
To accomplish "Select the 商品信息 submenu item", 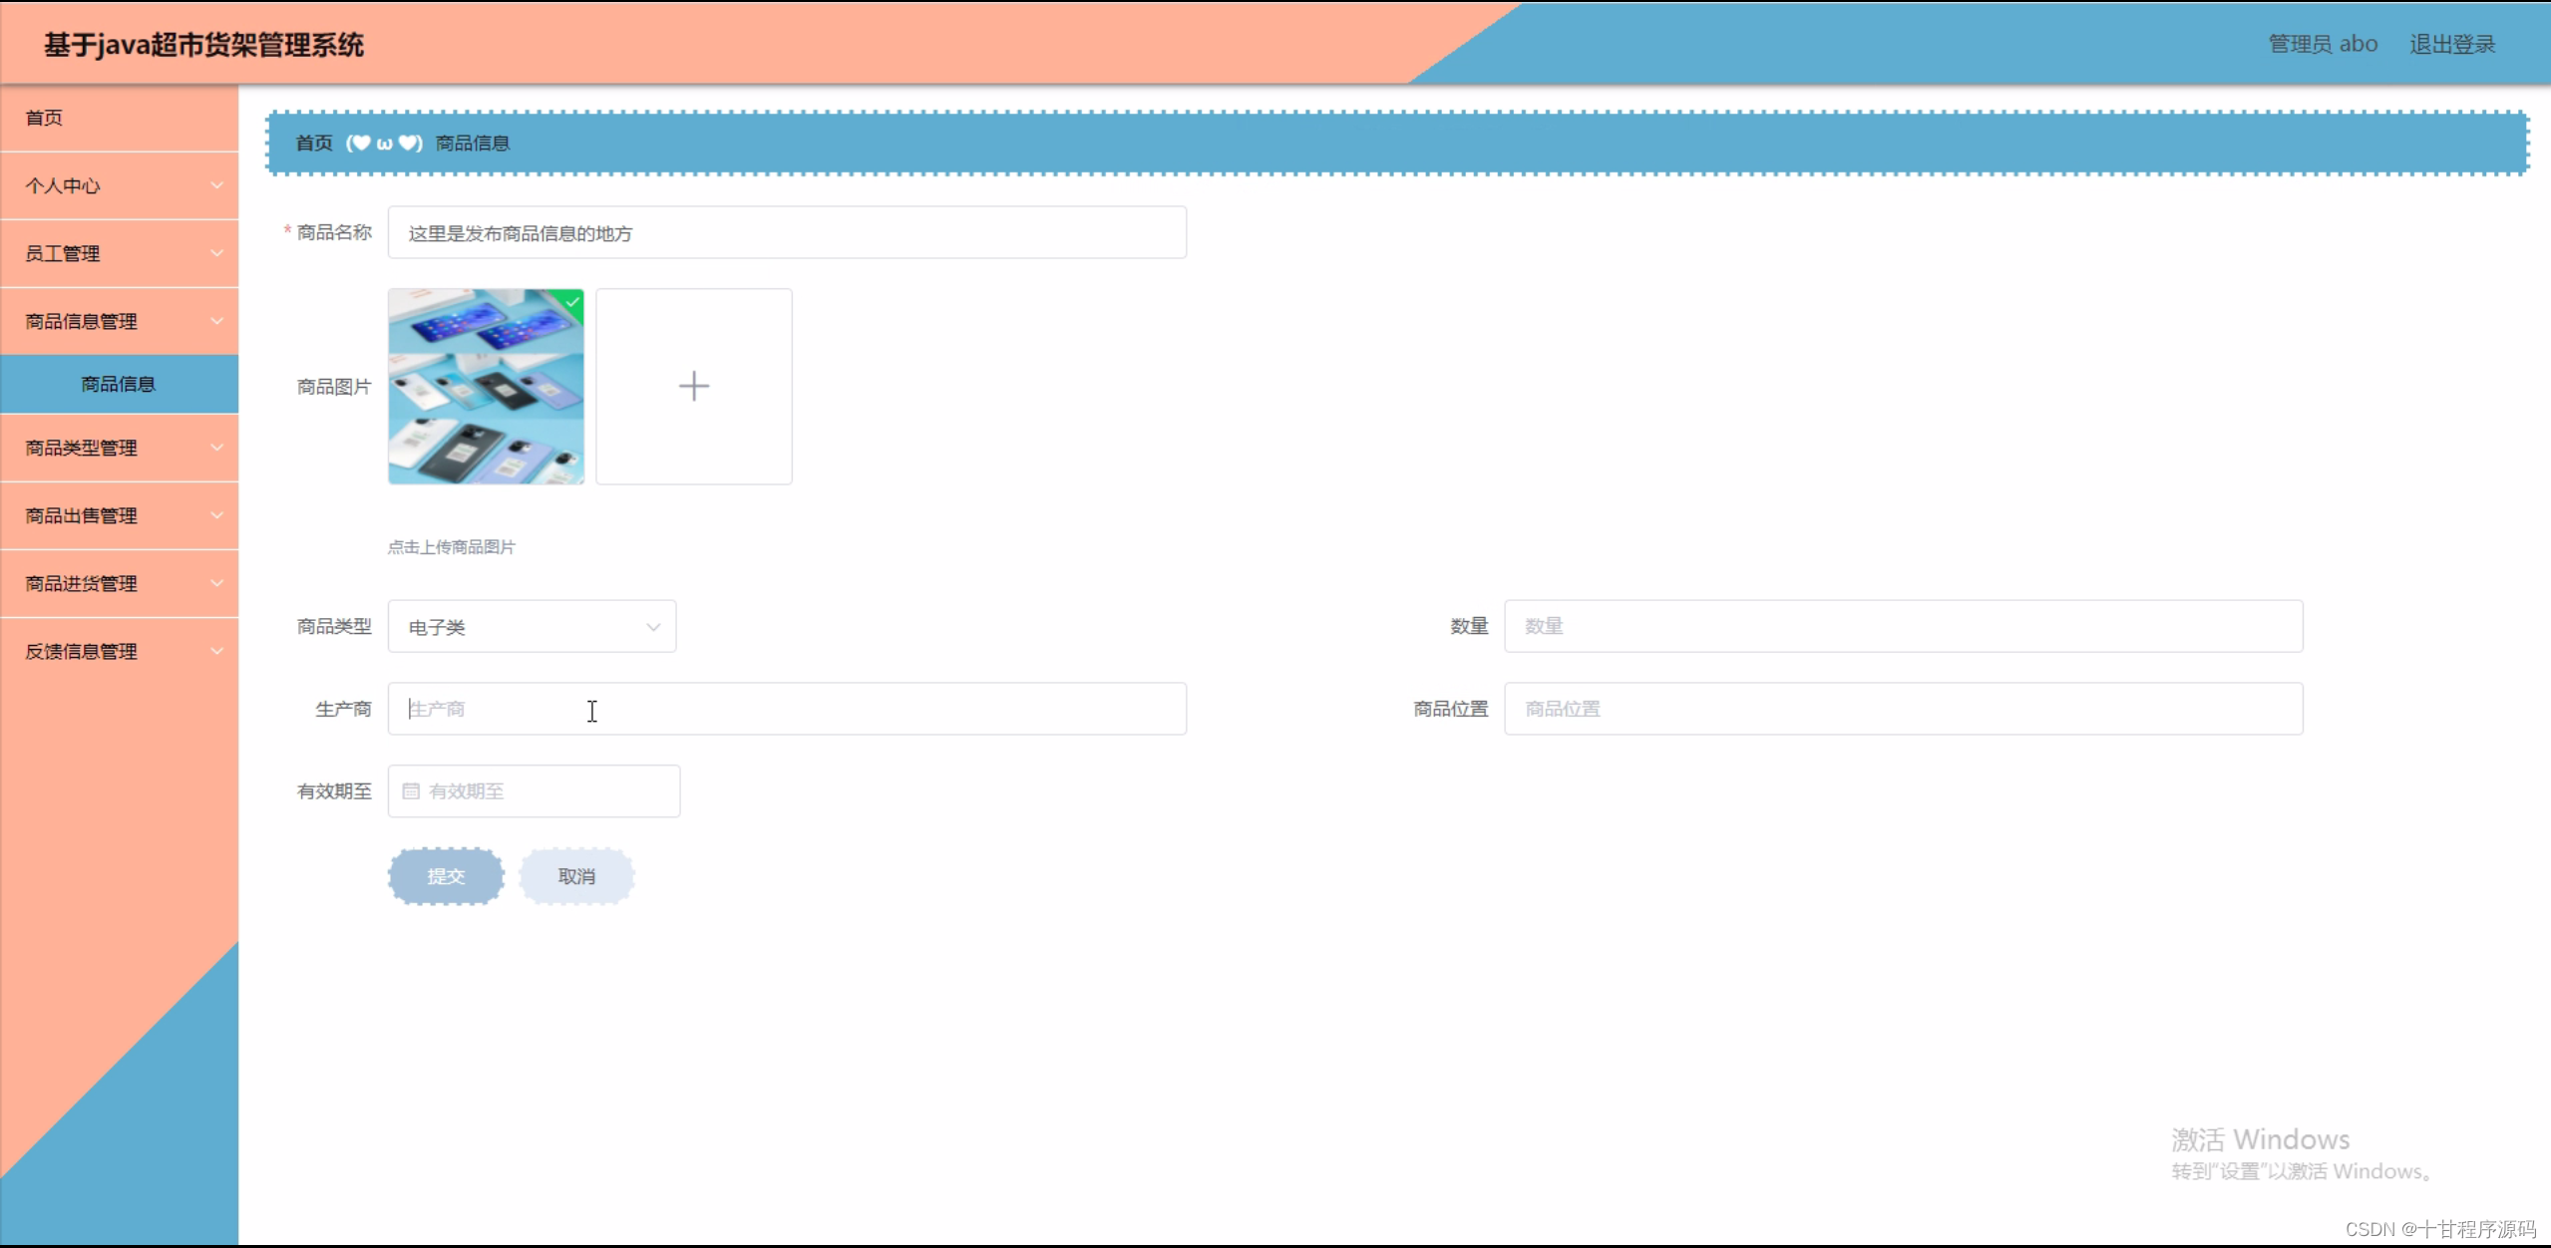I will point(118,385).
